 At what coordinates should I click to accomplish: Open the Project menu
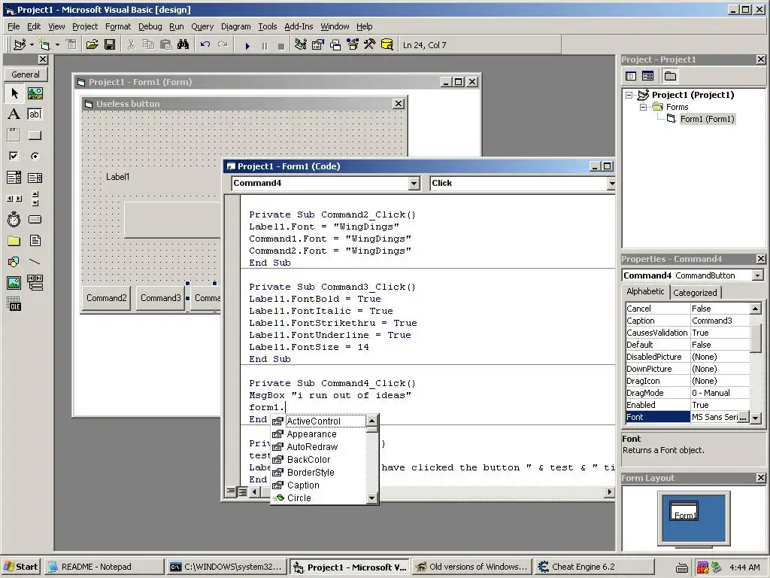(85, 26)
